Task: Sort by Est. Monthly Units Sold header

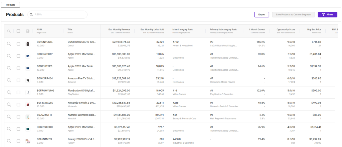Action: [152, 29]
